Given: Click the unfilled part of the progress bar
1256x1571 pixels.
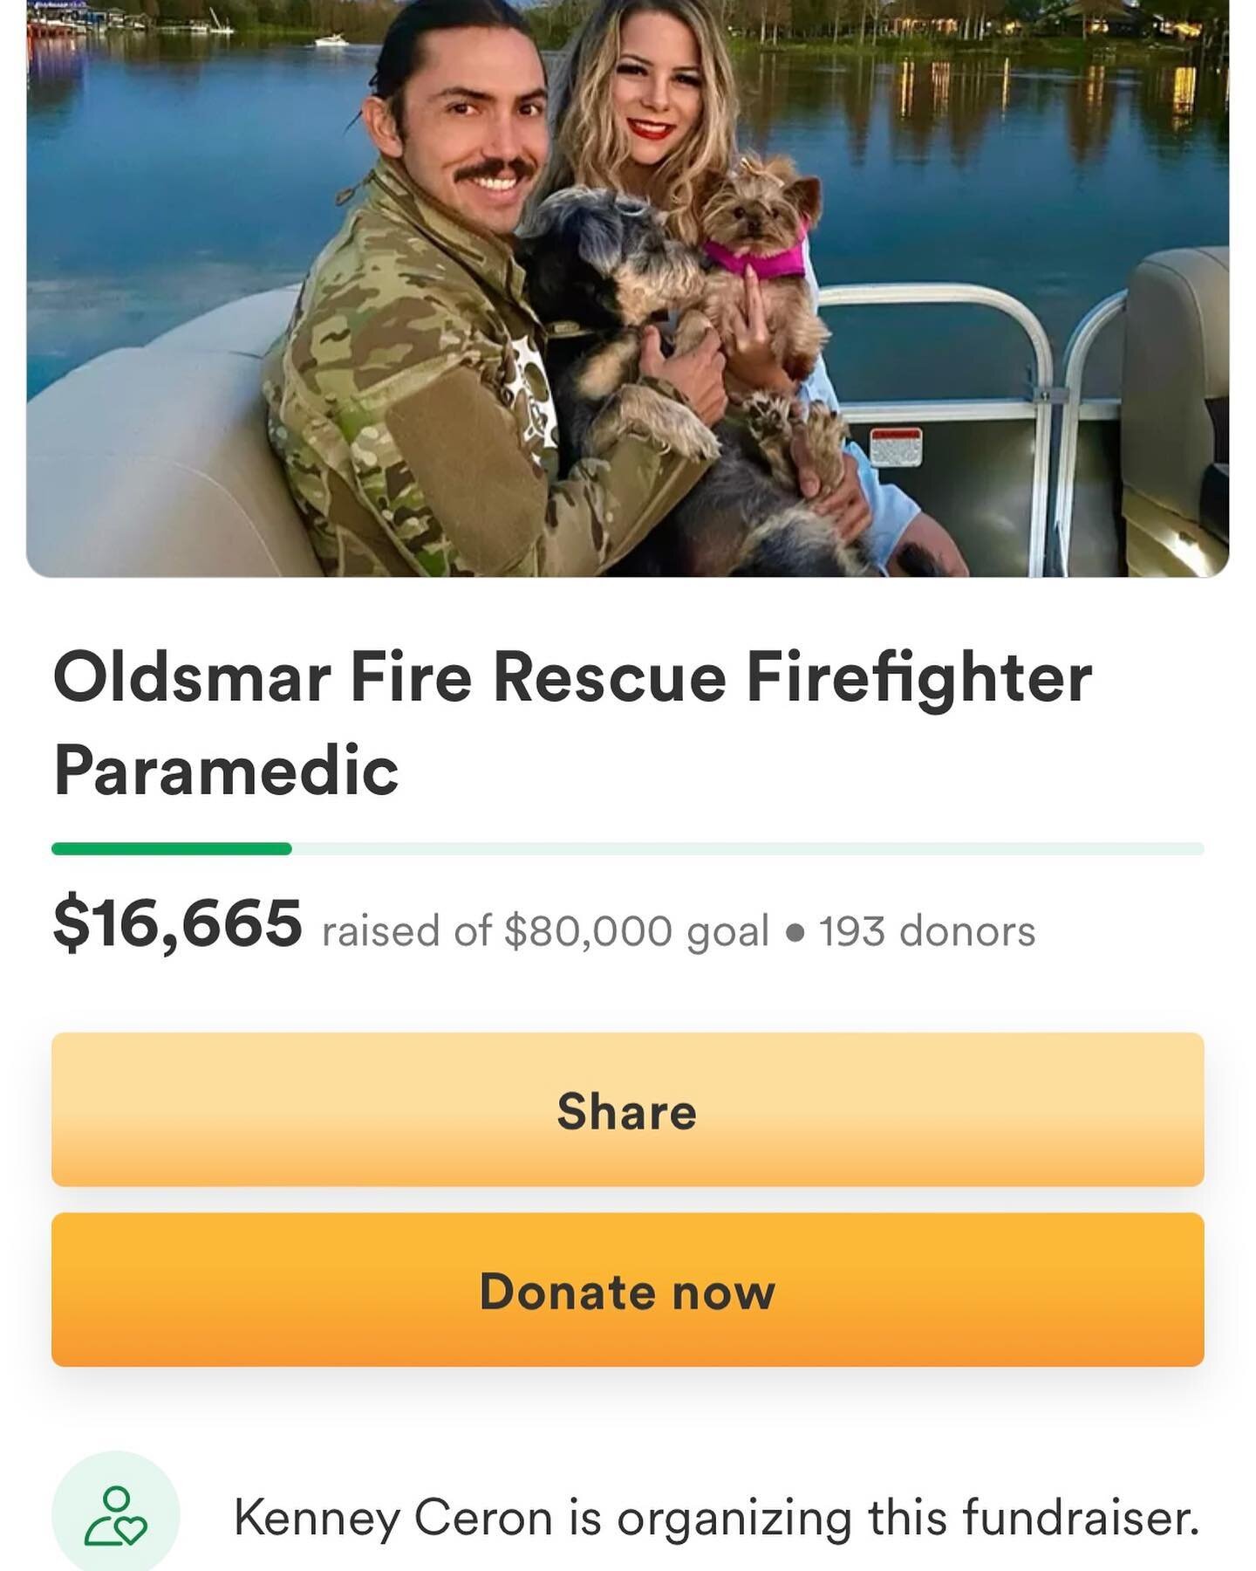Looking at the screenshot, I should [x=747, y=848].
